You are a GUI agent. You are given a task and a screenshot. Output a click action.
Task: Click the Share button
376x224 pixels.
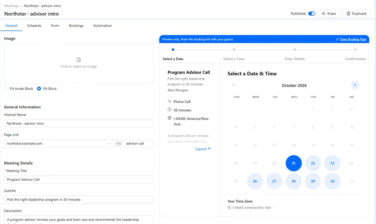click(x=329, y=14)
